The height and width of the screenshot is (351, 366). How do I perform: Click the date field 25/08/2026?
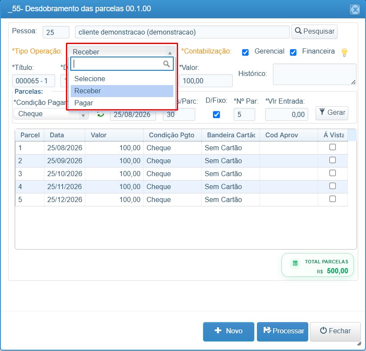(x=133, y=114)
